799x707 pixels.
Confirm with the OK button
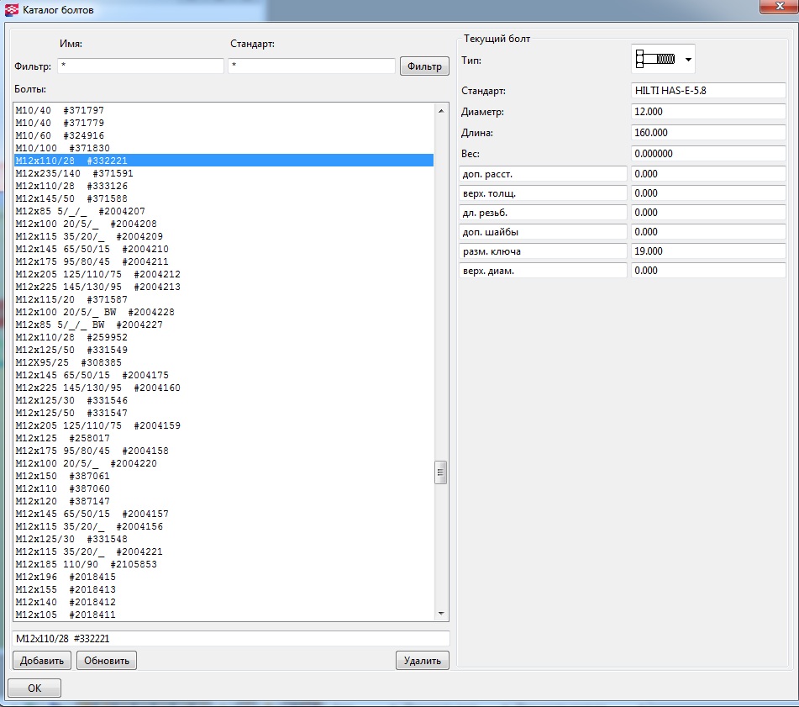(34, 688)
